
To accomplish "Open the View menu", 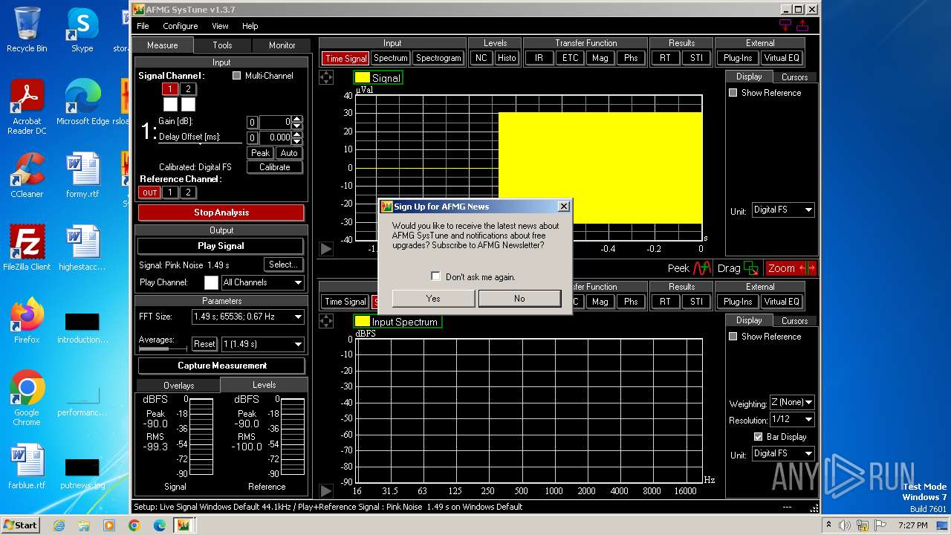I will point(220,26).
